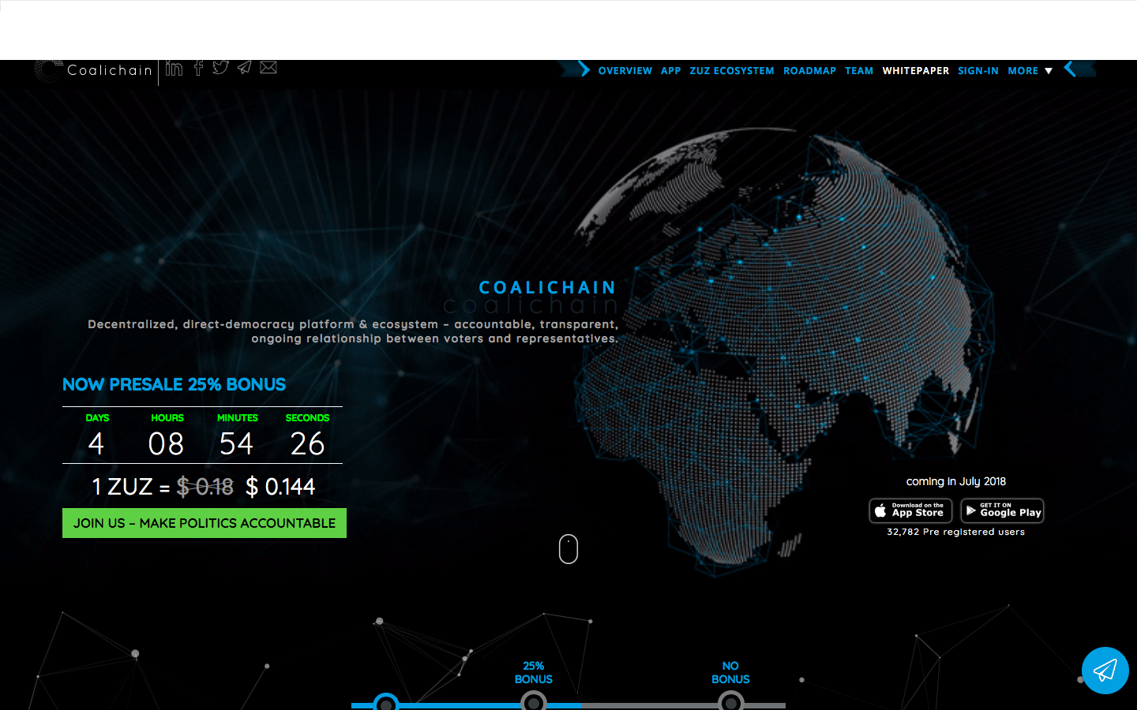Click the MINUTES countdown value "54"

tap(237, 443)
